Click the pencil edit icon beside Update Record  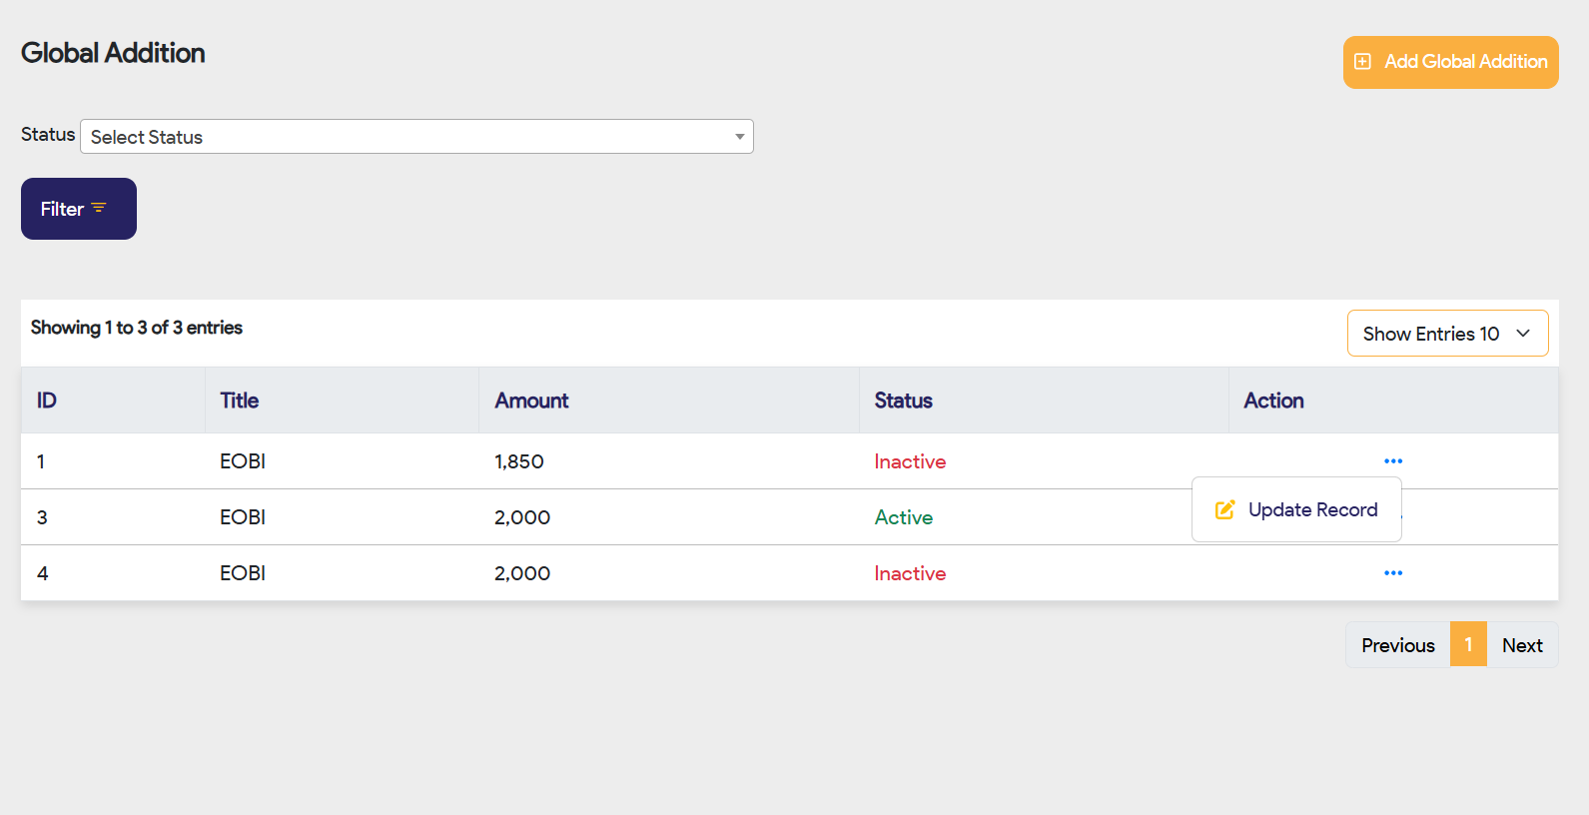click(x=1224, y=509)
